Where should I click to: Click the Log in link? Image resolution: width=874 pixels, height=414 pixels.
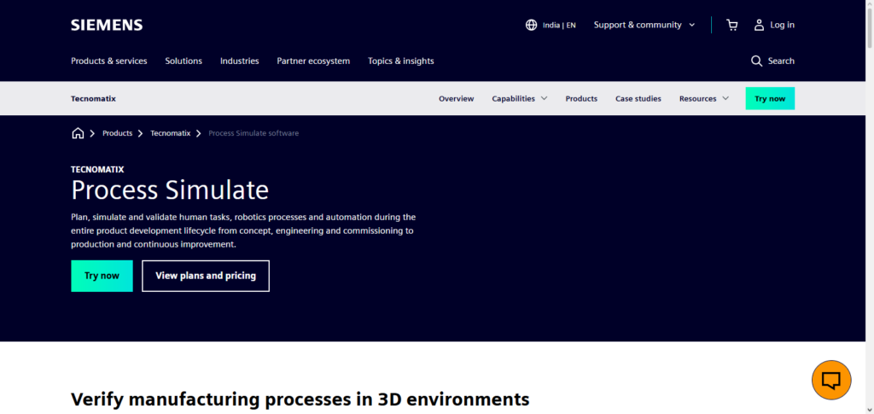(x=782, y=25)
